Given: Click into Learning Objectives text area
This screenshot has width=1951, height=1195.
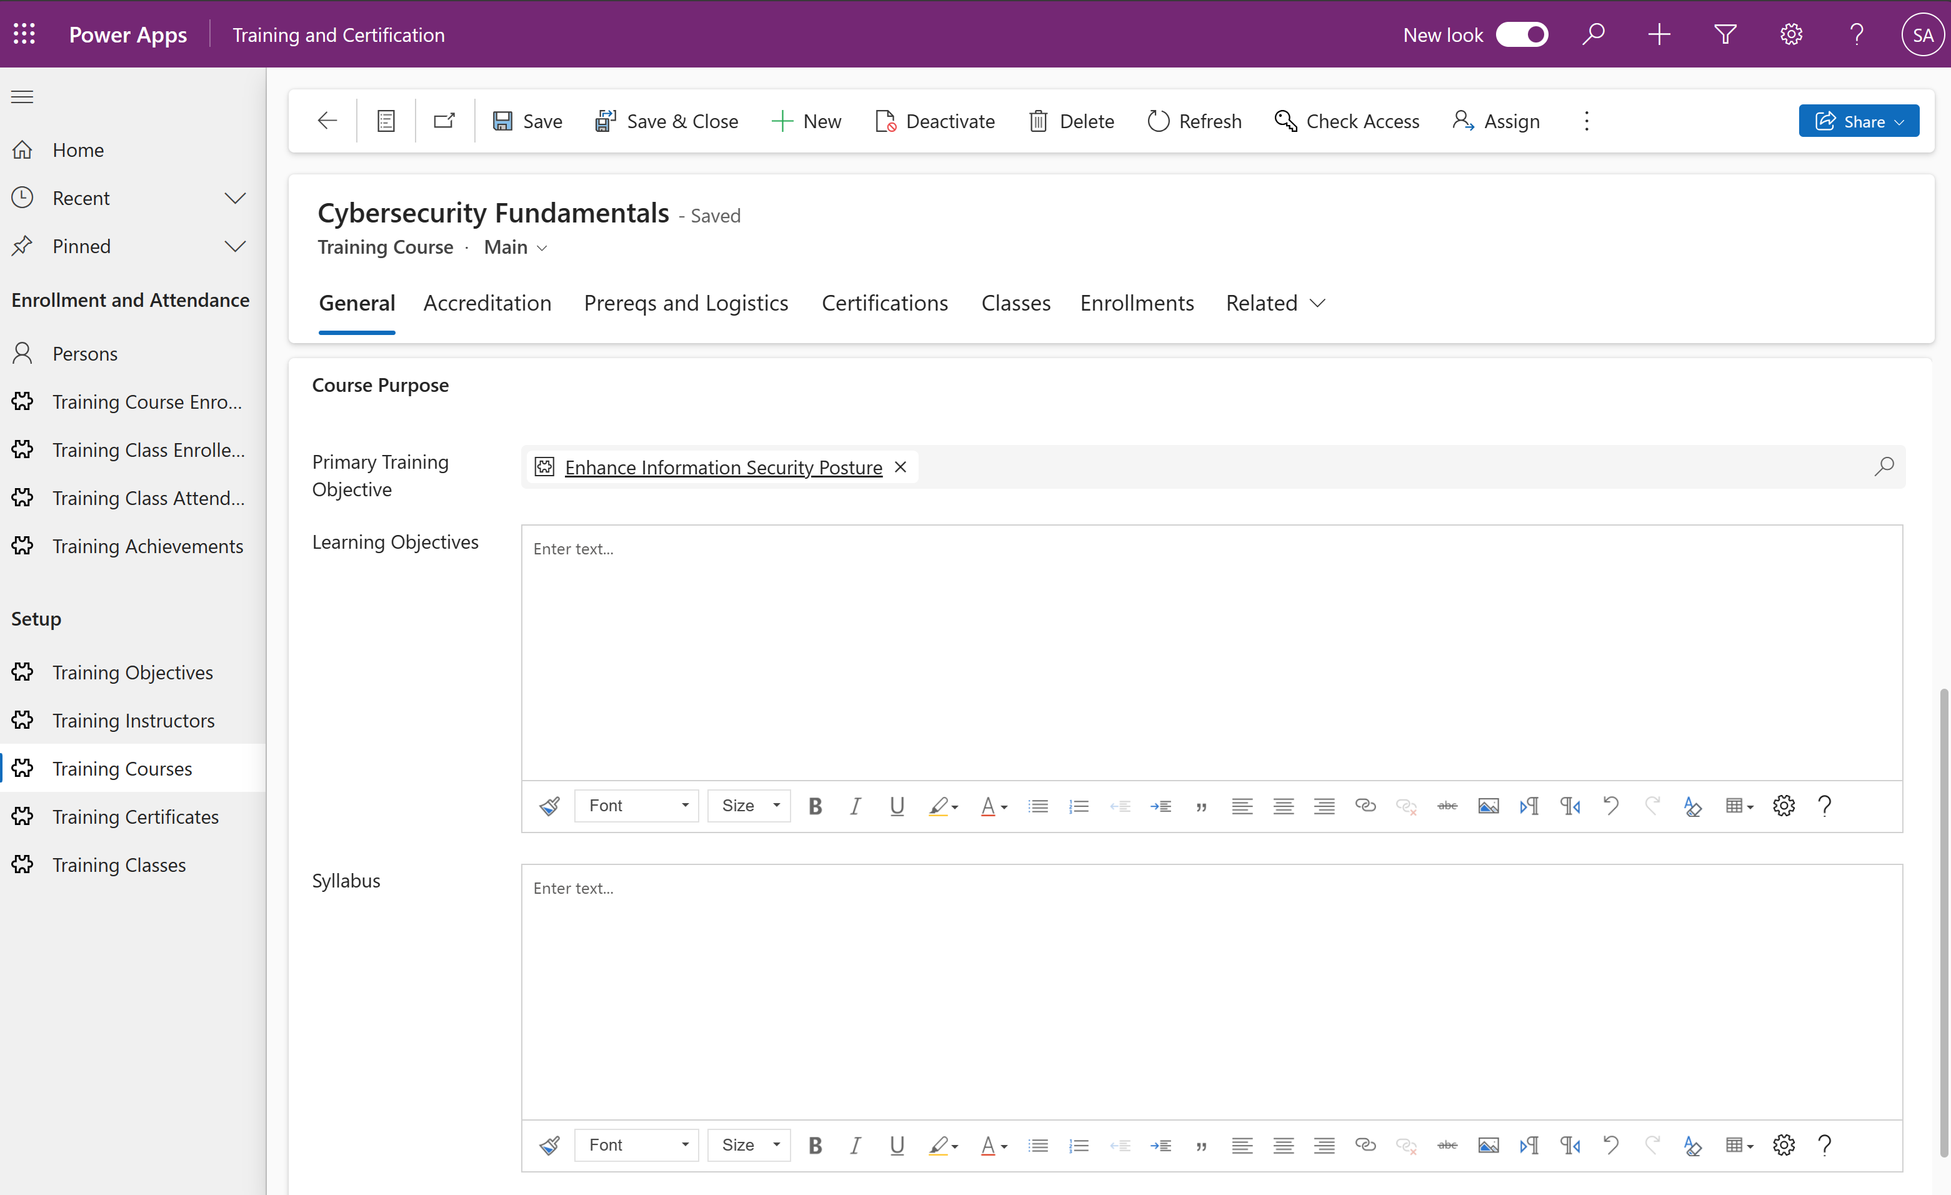Looking at the screenshot, I should [1212, 652].
